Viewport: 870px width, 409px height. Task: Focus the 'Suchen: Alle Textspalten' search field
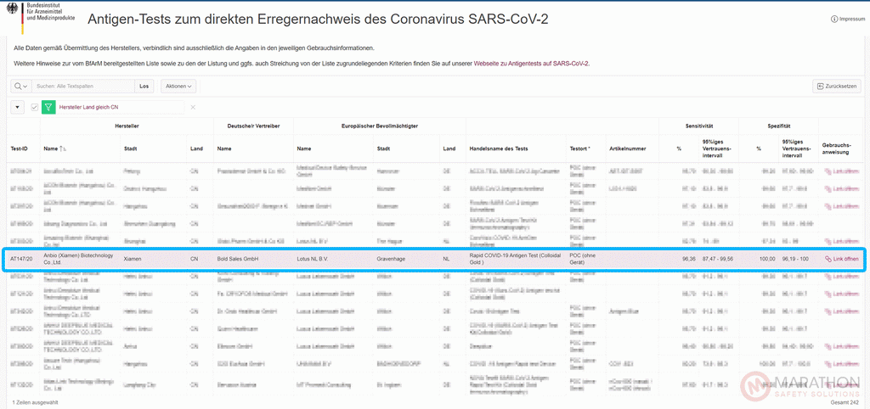82,87
